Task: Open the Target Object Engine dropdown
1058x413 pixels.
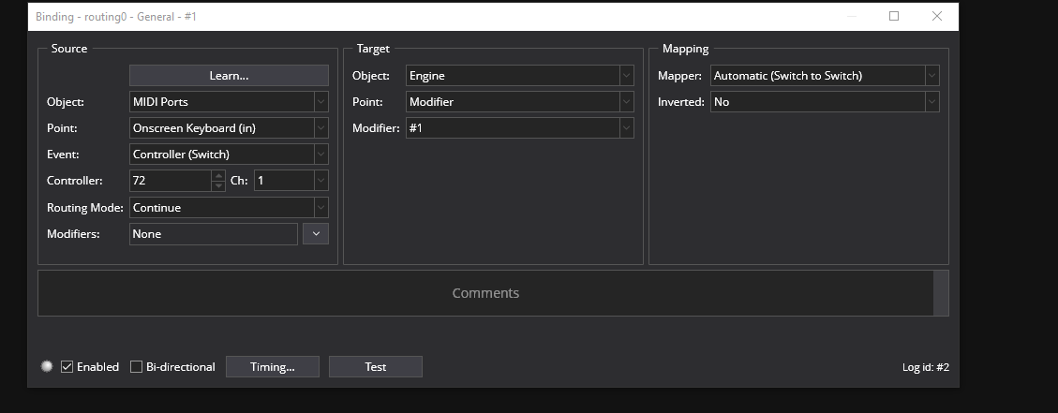Action: pos(520,76)
